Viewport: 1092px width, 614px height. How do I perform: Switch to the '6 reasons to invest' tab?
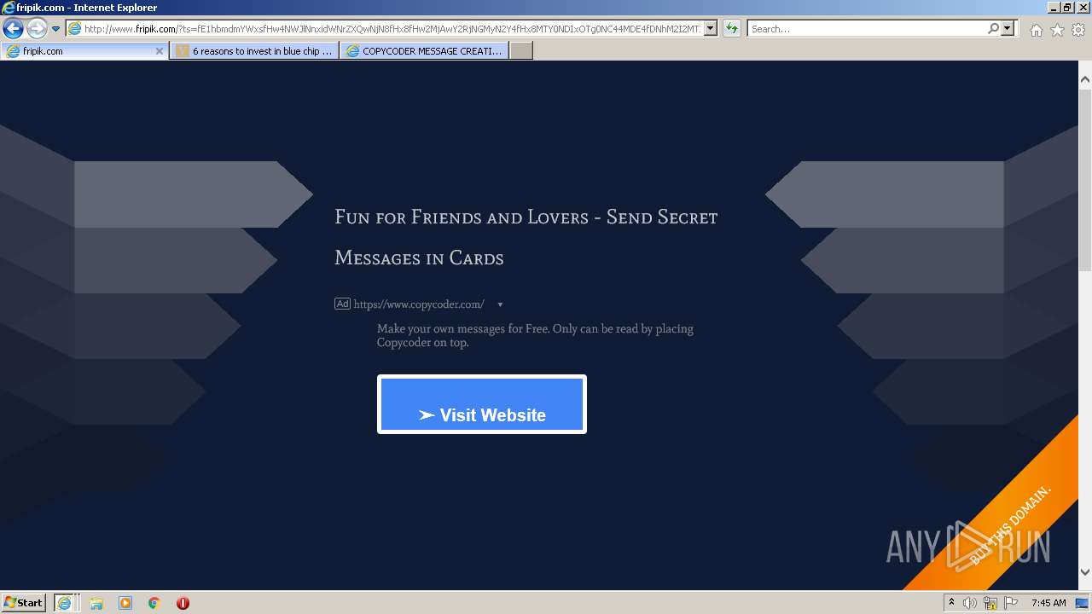click(253, 51)
